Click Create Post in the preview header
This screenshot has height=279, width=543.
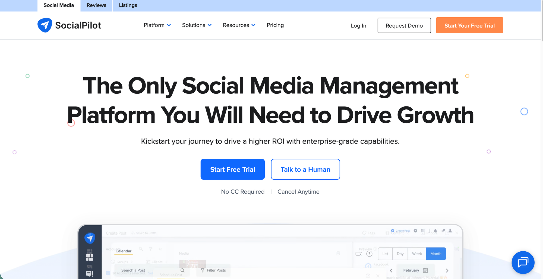(x=400, y=231)
